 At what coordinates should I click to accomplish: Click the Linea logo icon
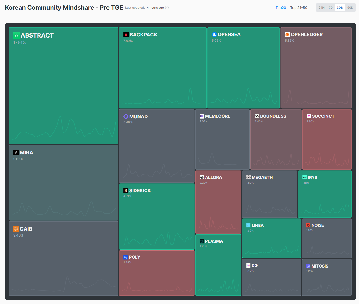tap(248, 225)
